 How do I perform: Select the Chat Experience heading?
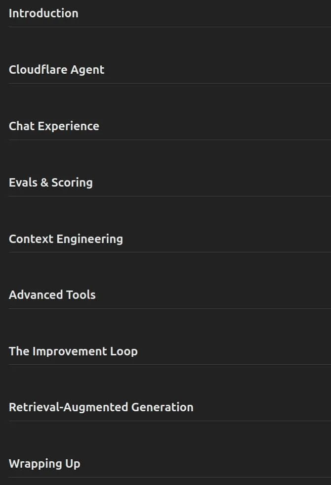tap(54, 126)
